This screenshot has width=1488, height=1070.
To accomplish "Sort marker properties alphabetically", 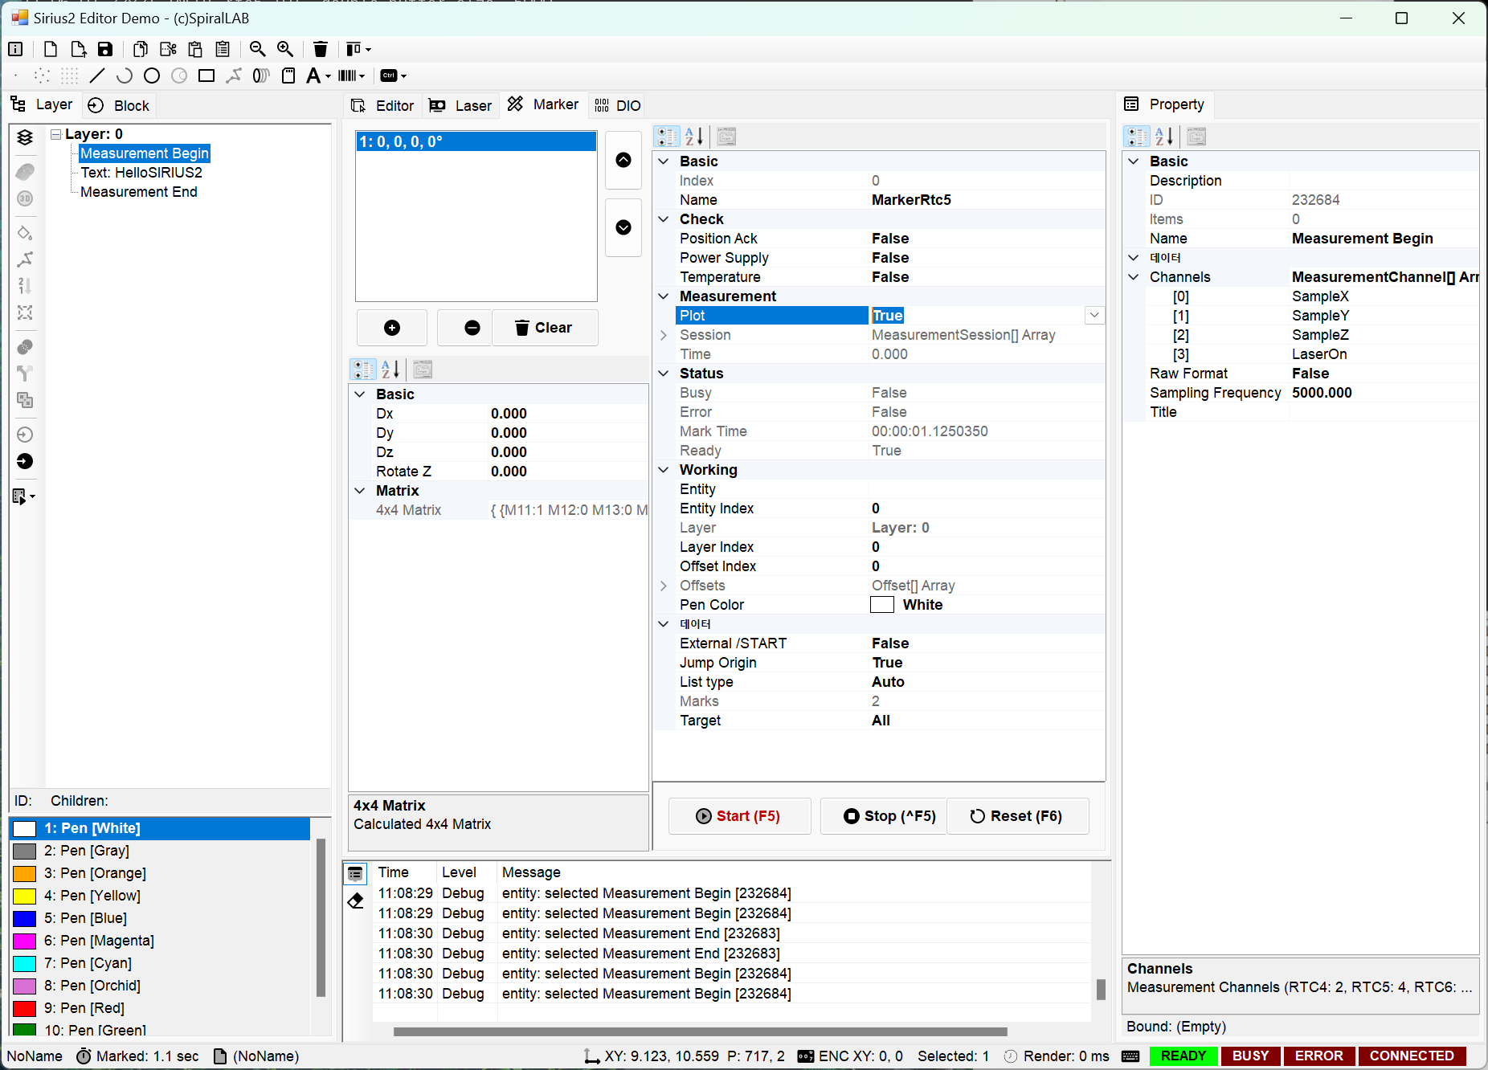I will [695, 137].
